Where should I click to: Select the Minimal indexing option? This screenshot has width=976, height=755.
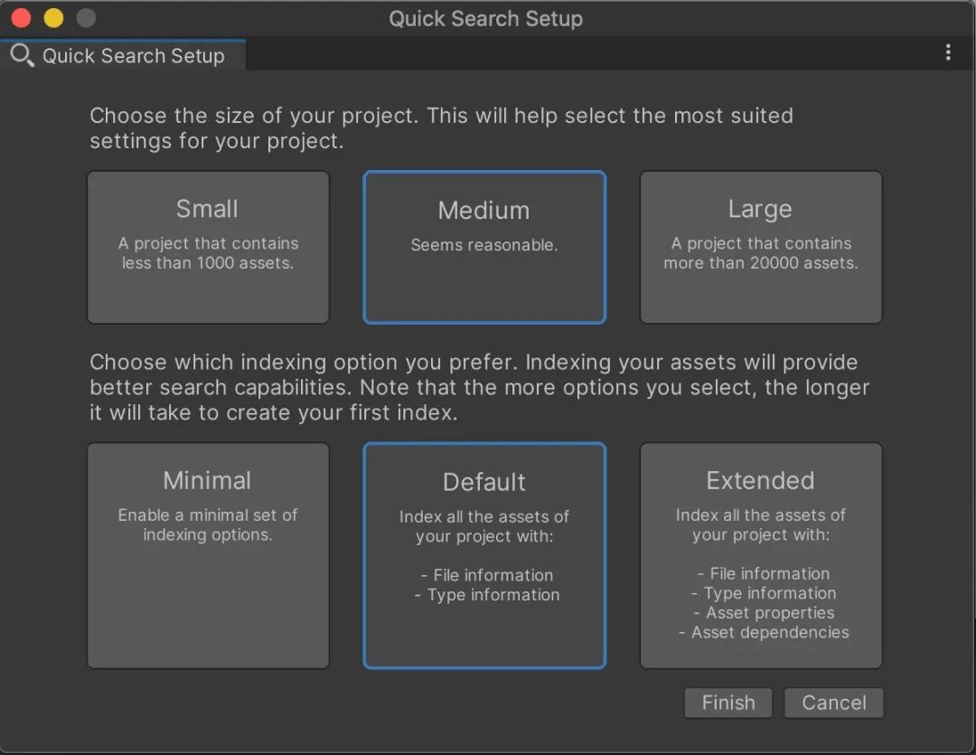[208, 555]
